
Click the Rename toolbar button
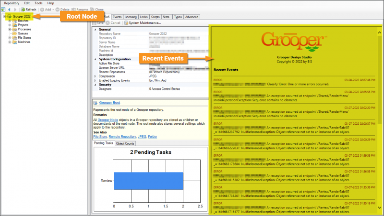click(80, 10)
